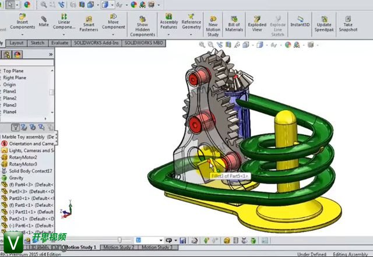
Task: Click the Exploded View tool
Action: tap(257, 24)
